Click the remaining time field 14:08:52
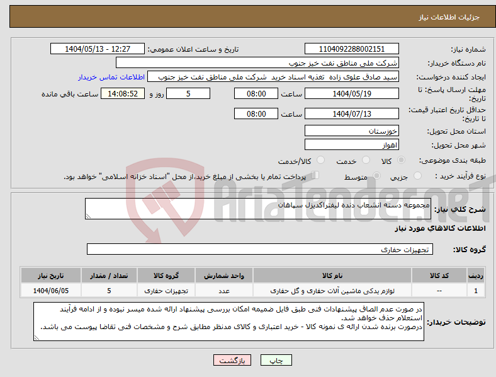Viewport: 496px width, 377px height. 123,93
